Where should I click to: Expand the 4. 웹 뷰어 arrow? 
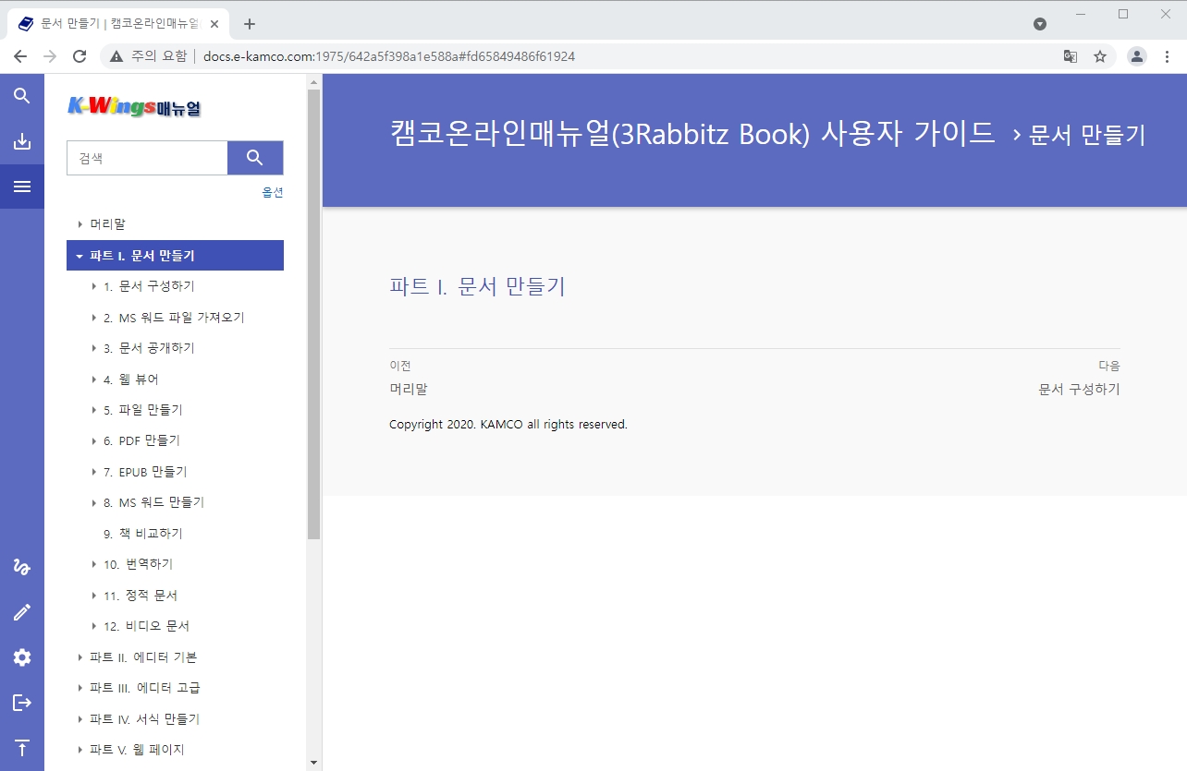pos(94,379)
